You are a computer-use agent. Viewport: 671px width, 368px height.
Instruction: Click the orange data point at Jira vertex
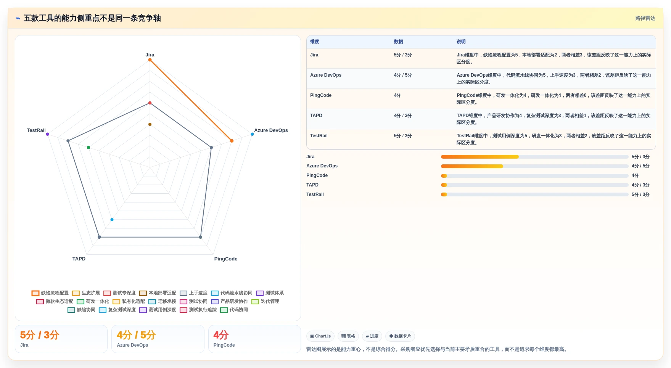tap(150, 60)
